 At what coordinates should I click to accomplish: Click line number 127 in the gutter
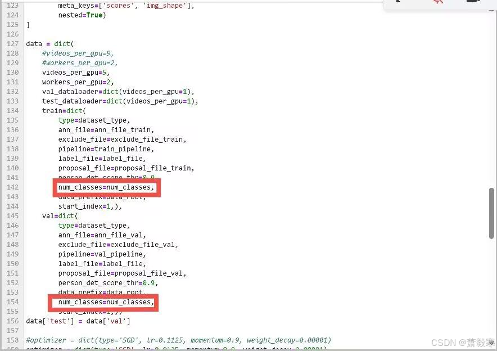[12, 44]
